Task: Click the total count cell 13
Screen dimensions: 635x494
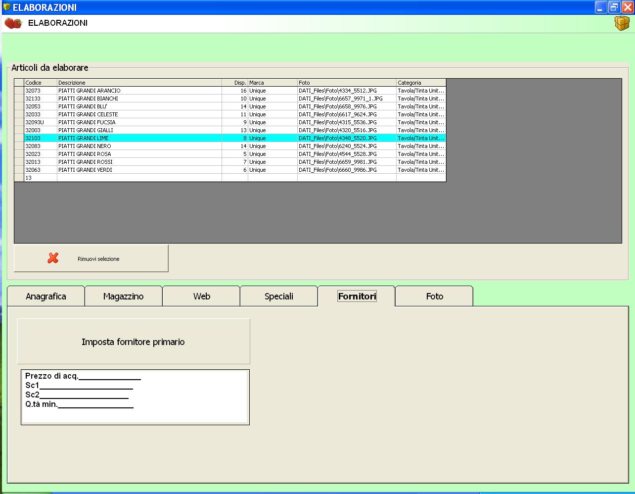Action: (41, 178)
